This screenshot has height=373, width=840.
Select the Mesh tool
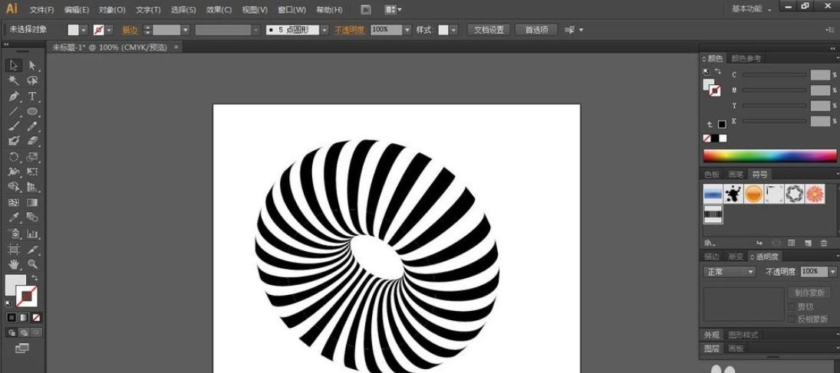click(x=14, y=202)
